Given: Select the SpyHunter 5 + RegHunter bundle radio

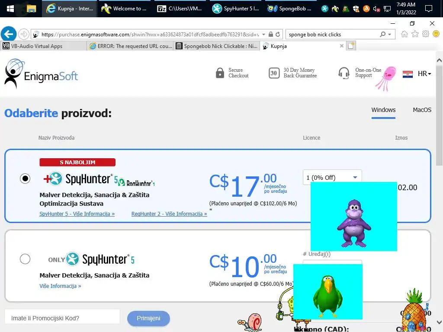Looking at the screenshot, I should tap(25, 179).
